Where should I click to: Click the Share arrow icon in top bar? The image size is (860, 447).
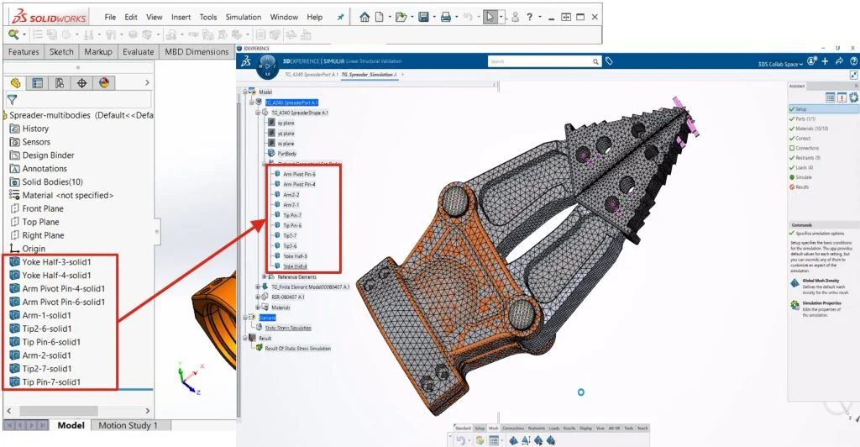[x=842, y=61]
